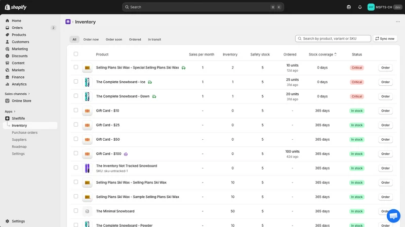This screenshot has width=405, height=227.
Task: Open the Complete Snowboard - Dawn thumbnail
Action: (87, 96)
